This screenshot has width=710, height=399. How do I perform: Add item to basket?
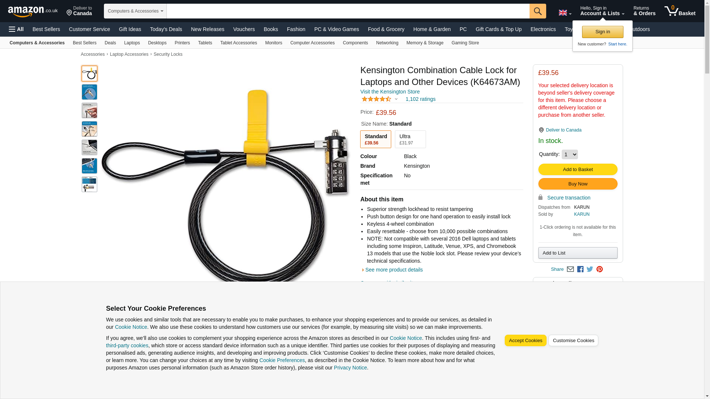578,170
